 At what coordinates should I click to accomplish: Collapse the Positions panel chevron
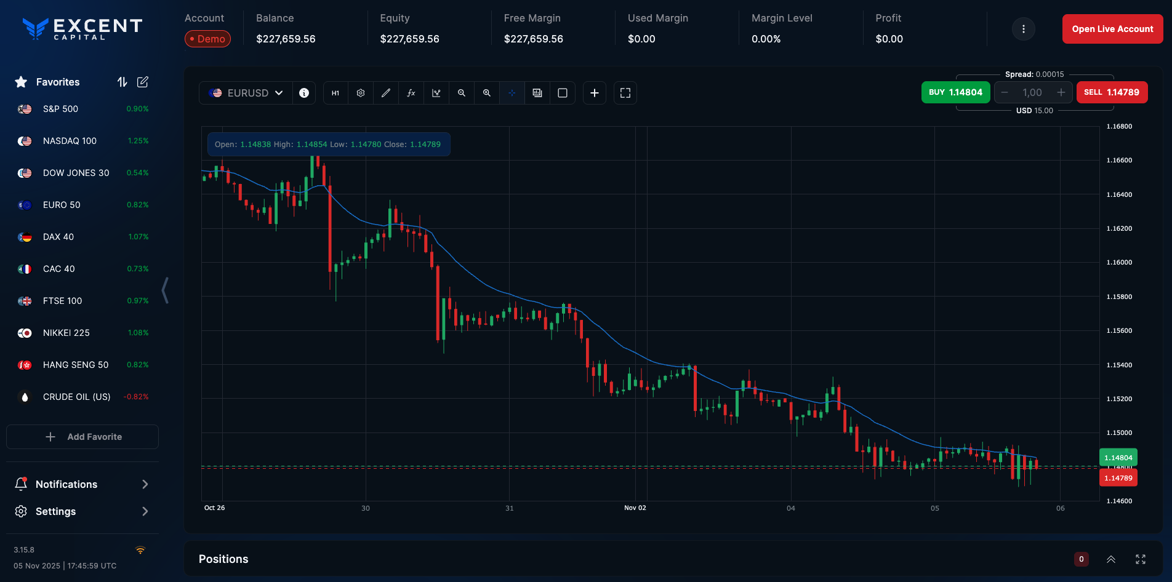click(1110, 559)
